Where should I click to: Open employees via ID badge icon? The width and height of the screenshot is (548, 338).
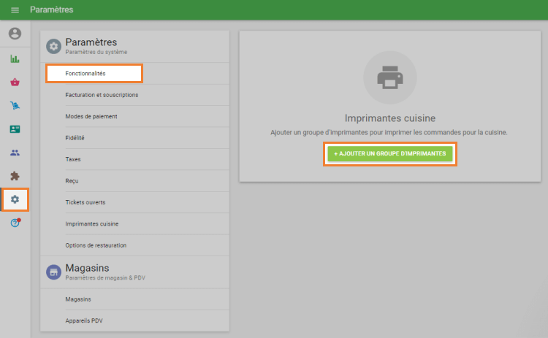(15, 129)
